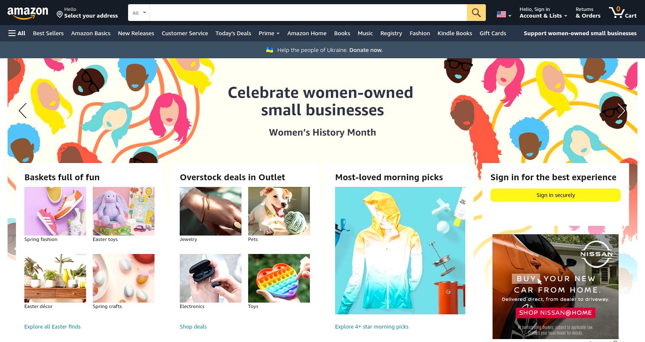Image resolution: width=645 pixels, height=342 pixels.
Task: Select your address location pin
Action: coord(60,15)
